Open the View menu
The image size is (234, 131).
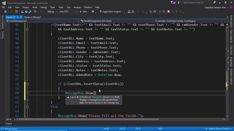(17, 7)
